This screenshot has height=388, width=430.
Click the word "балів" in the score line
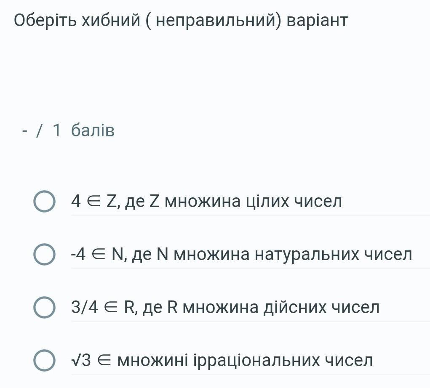coord(93,131)
